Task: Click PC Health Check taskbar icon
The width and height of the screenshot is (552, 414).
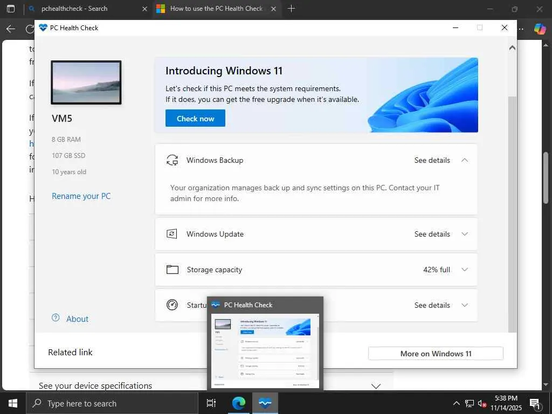Action: click(265, 403)
